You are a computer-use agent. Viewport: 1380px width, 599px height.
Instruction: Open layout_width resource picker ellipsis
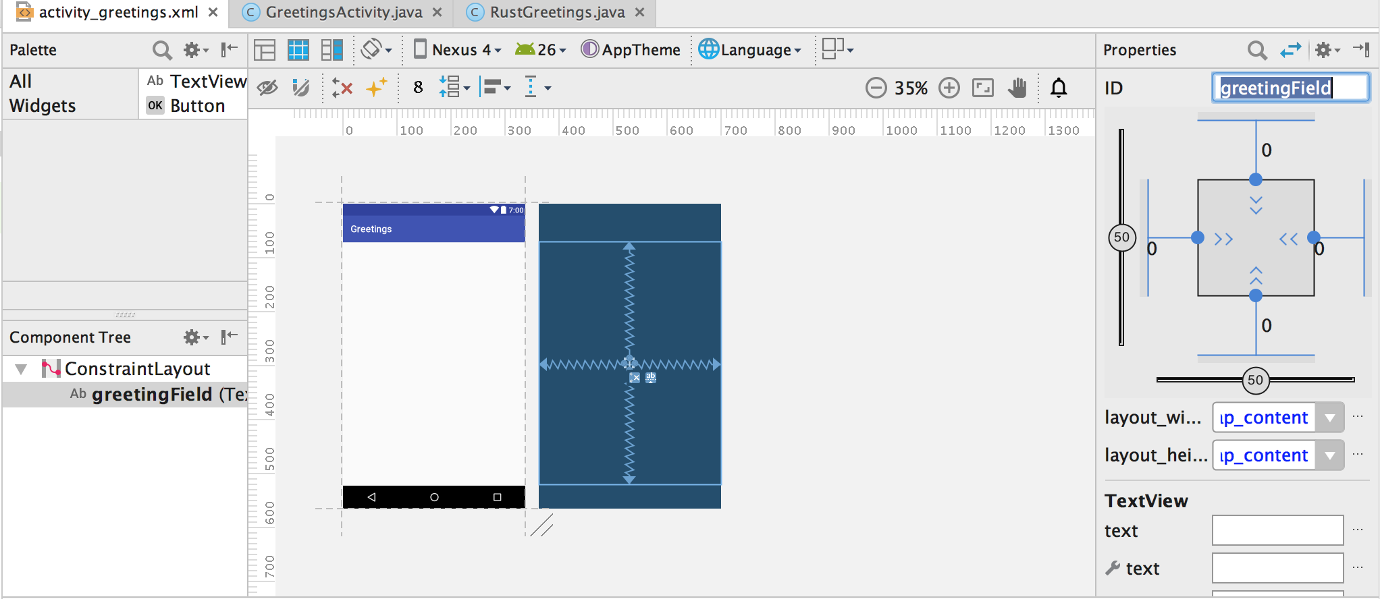click(1358, 416)
